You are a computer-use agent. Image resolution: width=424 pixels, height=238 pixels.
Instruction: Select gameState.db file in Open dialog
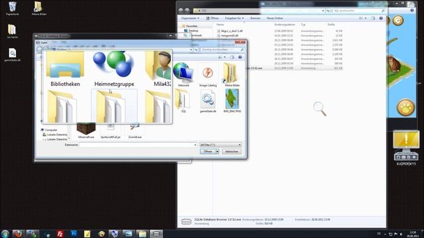point(207,101)
